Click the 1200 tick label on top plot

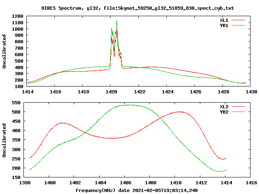[17, 16]
